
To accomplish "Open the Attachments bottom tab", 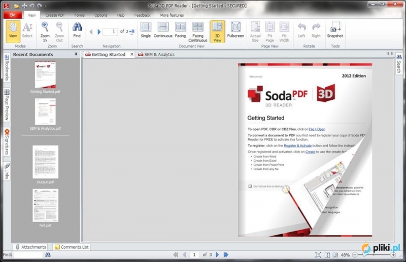I will click(x=31, y=247).
